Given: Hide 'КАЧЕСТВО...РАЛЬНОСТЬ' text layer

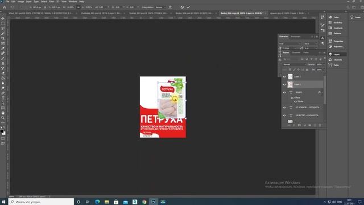Looking at the screenshot, I should (x=284, y=115).
